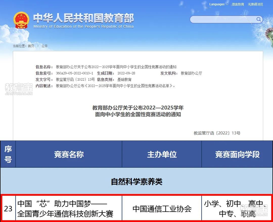Select category value 基础教育
The width and height of the screenshot is (273, 222).
124,79
